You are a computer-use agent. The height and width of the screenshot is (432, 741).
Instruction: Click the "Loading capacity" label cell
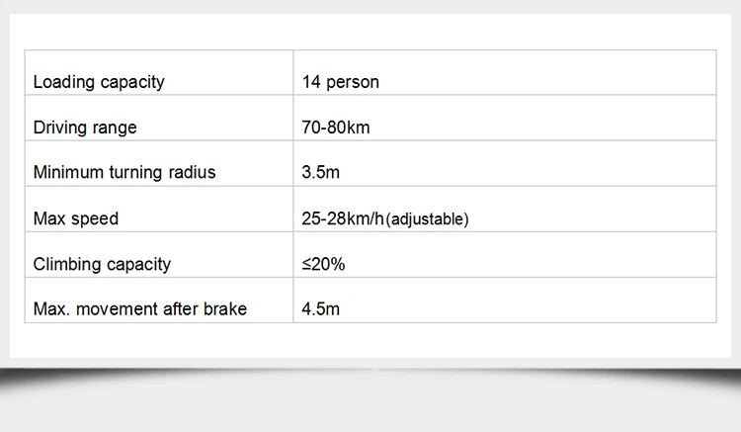(x=99, y=82)
